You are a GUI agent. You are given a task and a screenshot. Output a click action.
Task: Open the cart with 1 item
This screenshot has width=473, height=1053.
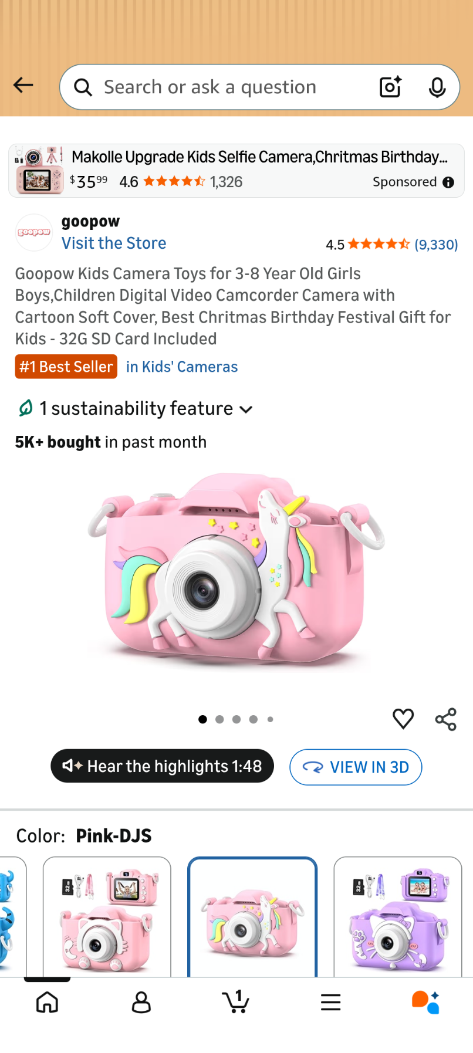(x=236, y=1001)
